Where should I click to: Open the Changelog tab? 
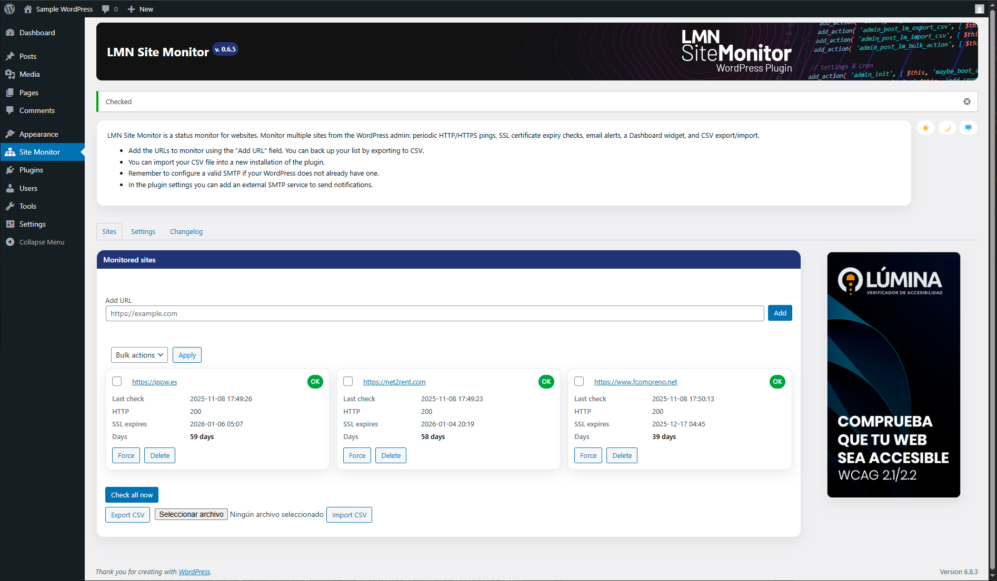pyautogui.click(x=186, y=231)
